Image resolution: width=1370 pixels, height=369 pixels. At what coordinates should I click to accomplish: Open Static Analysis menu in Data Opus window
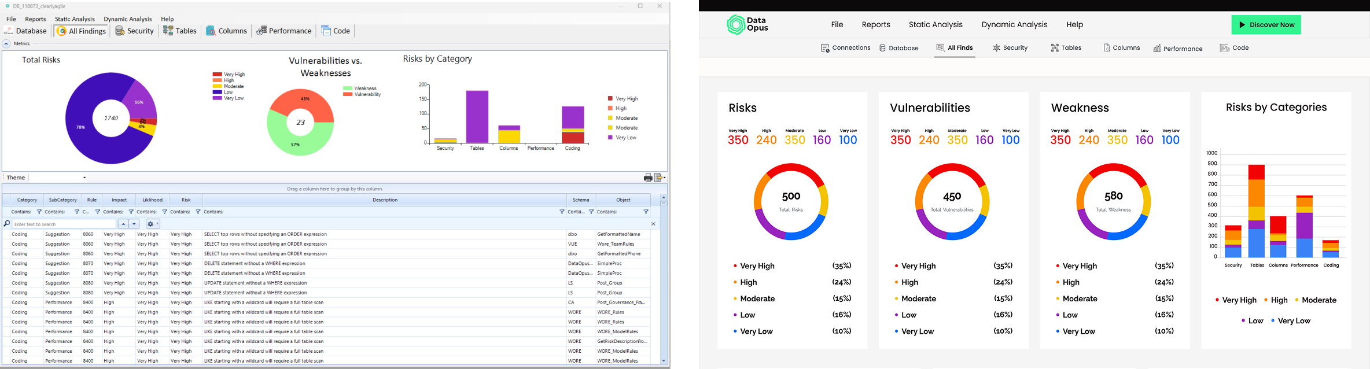click(x=936, y=24)
